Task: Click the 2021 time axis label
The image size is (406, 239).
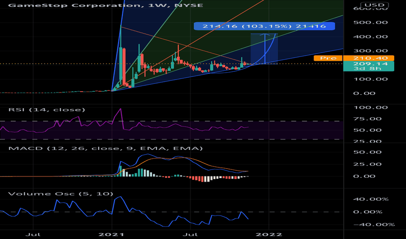Action: (112, 235)
